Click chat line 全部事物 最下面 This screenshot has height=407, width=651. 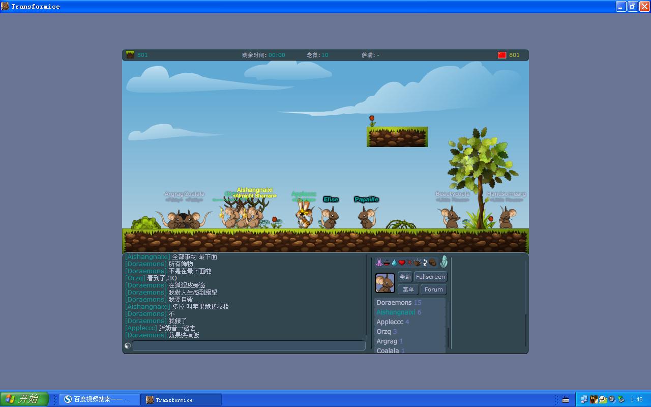[x=171, y=257]
